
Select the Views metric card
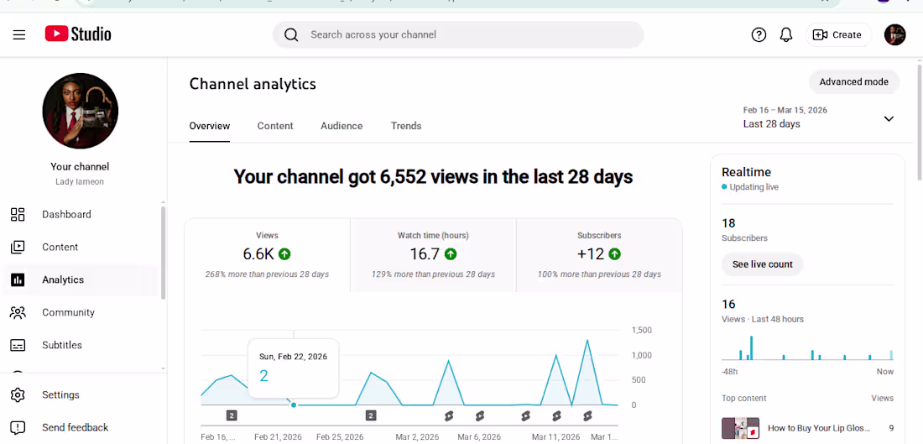pyautogui.click(x=267, y=255)
